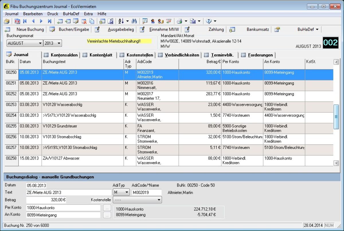Open the Hilfe menu
Image resolution: width=344 pixels, height=231 pixels.
coord(102,14)
